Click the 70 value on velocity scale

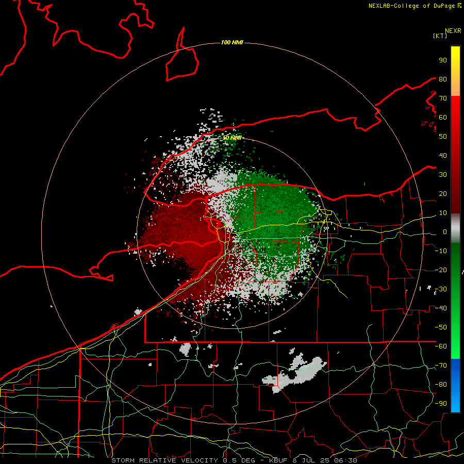443,98
